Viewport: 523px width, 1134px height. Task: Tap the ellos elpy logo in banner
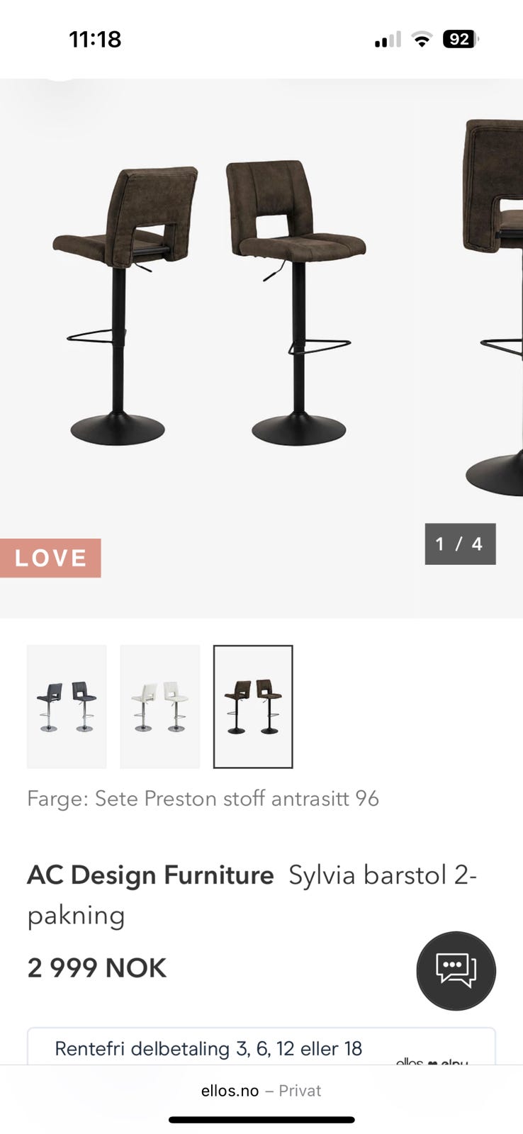point(432,1060)
